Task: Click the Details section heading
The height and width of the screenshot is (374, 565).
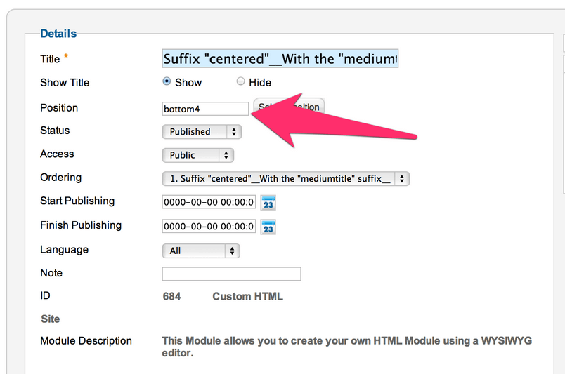Action: coord(58,34)
